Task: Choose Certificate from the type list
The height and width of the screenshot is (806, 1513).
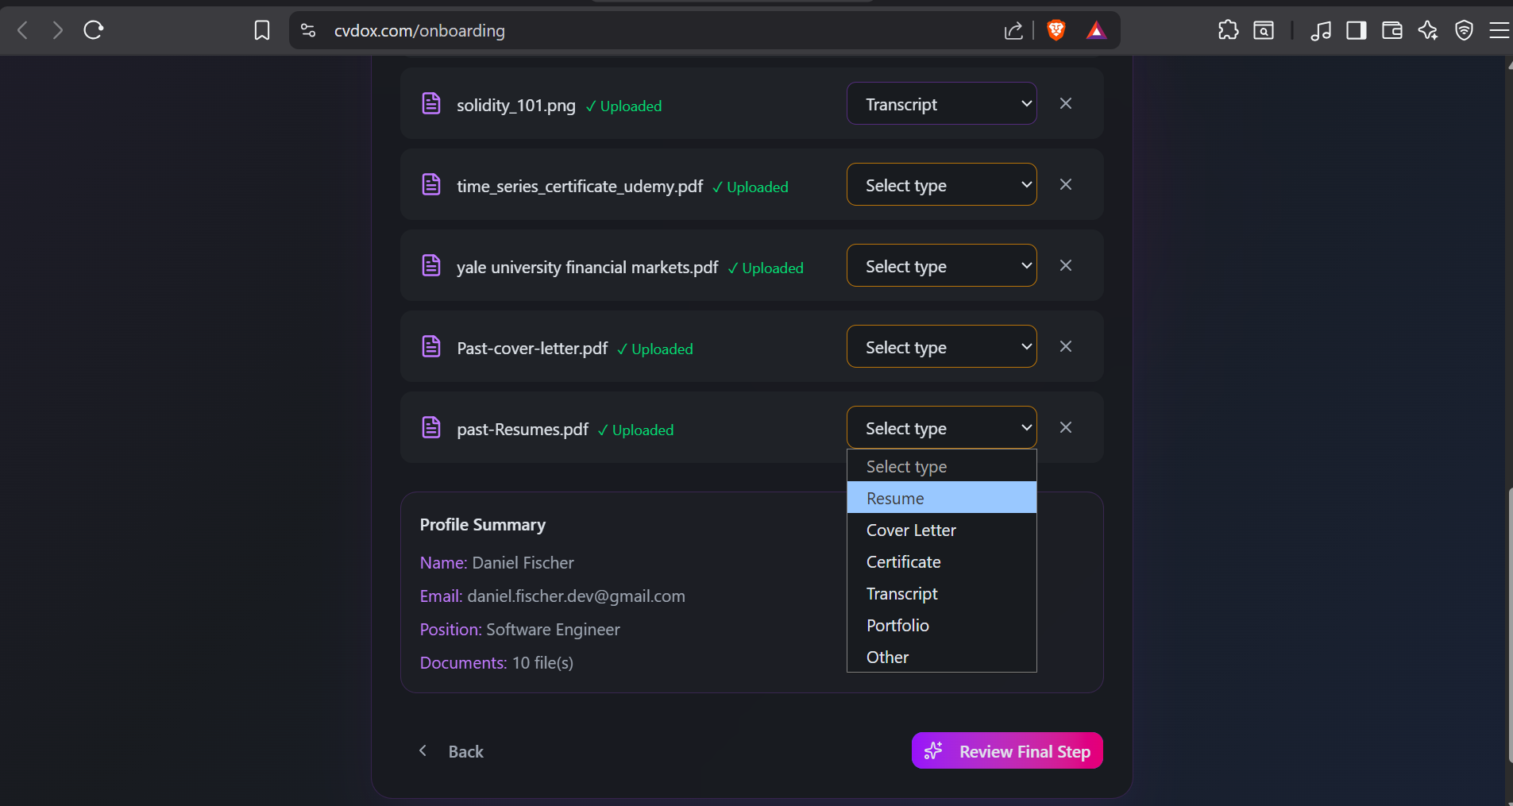Action: coord(942,561)
